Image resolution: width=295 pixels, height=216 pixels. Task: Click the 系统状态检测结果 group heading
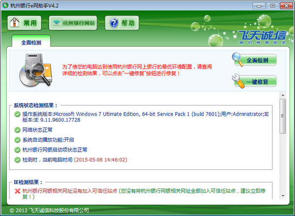click(35, 105)
